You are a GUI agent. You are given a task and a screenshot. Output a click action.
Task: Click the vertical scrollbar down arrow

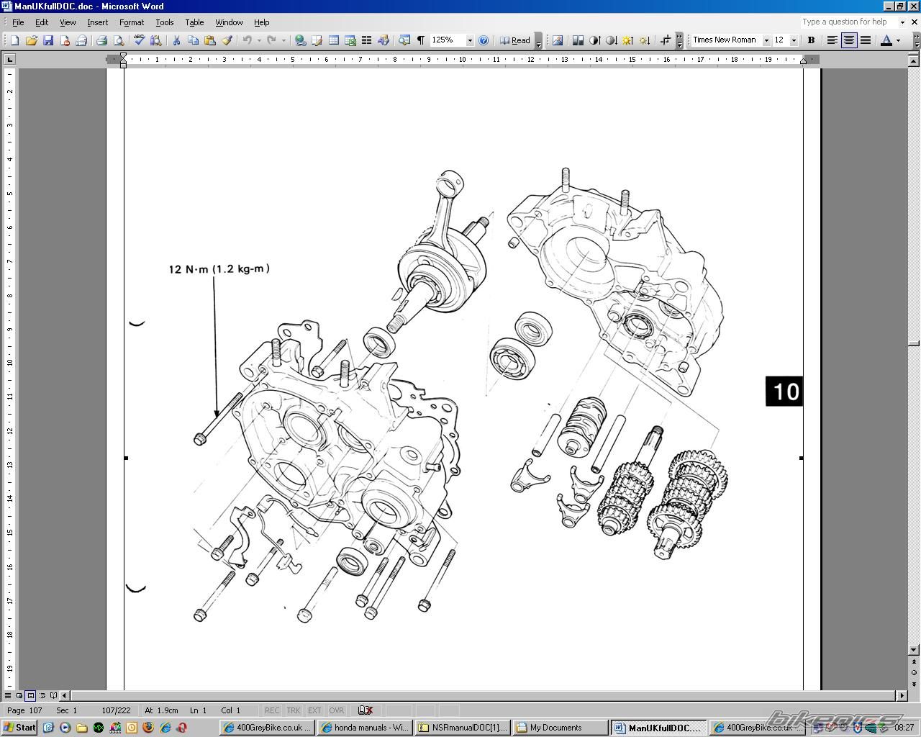914,650
